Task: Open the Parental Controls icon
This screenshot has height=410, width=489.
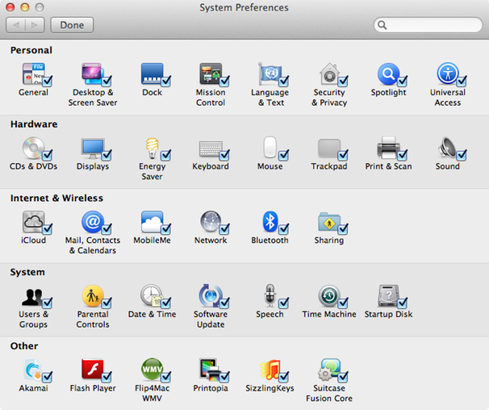Action: pos(92,295)
